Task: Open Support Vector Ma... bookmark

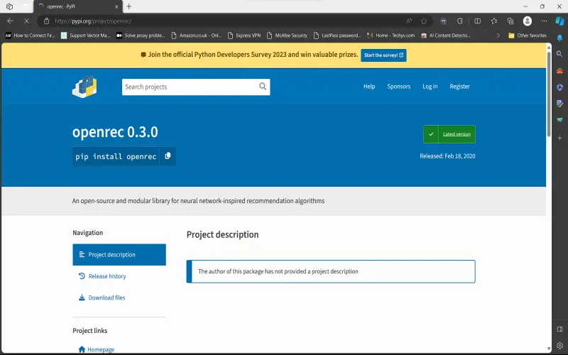Action: point(85,35)
